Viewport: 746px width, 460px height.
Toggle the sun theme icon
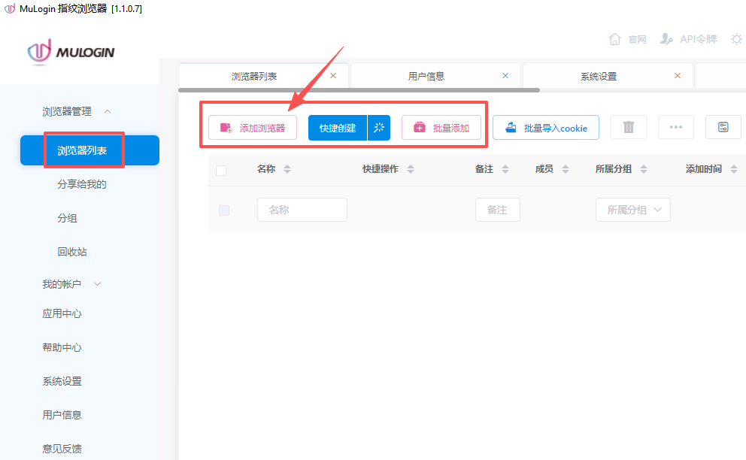coord(736,39)
